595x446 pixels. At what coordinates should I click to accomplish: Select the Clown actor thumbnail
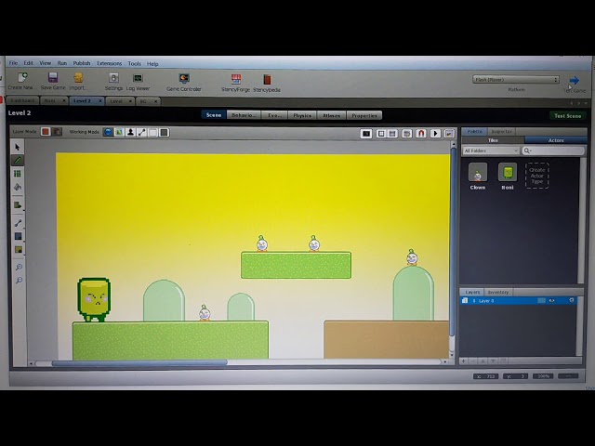tap(478, 173)
